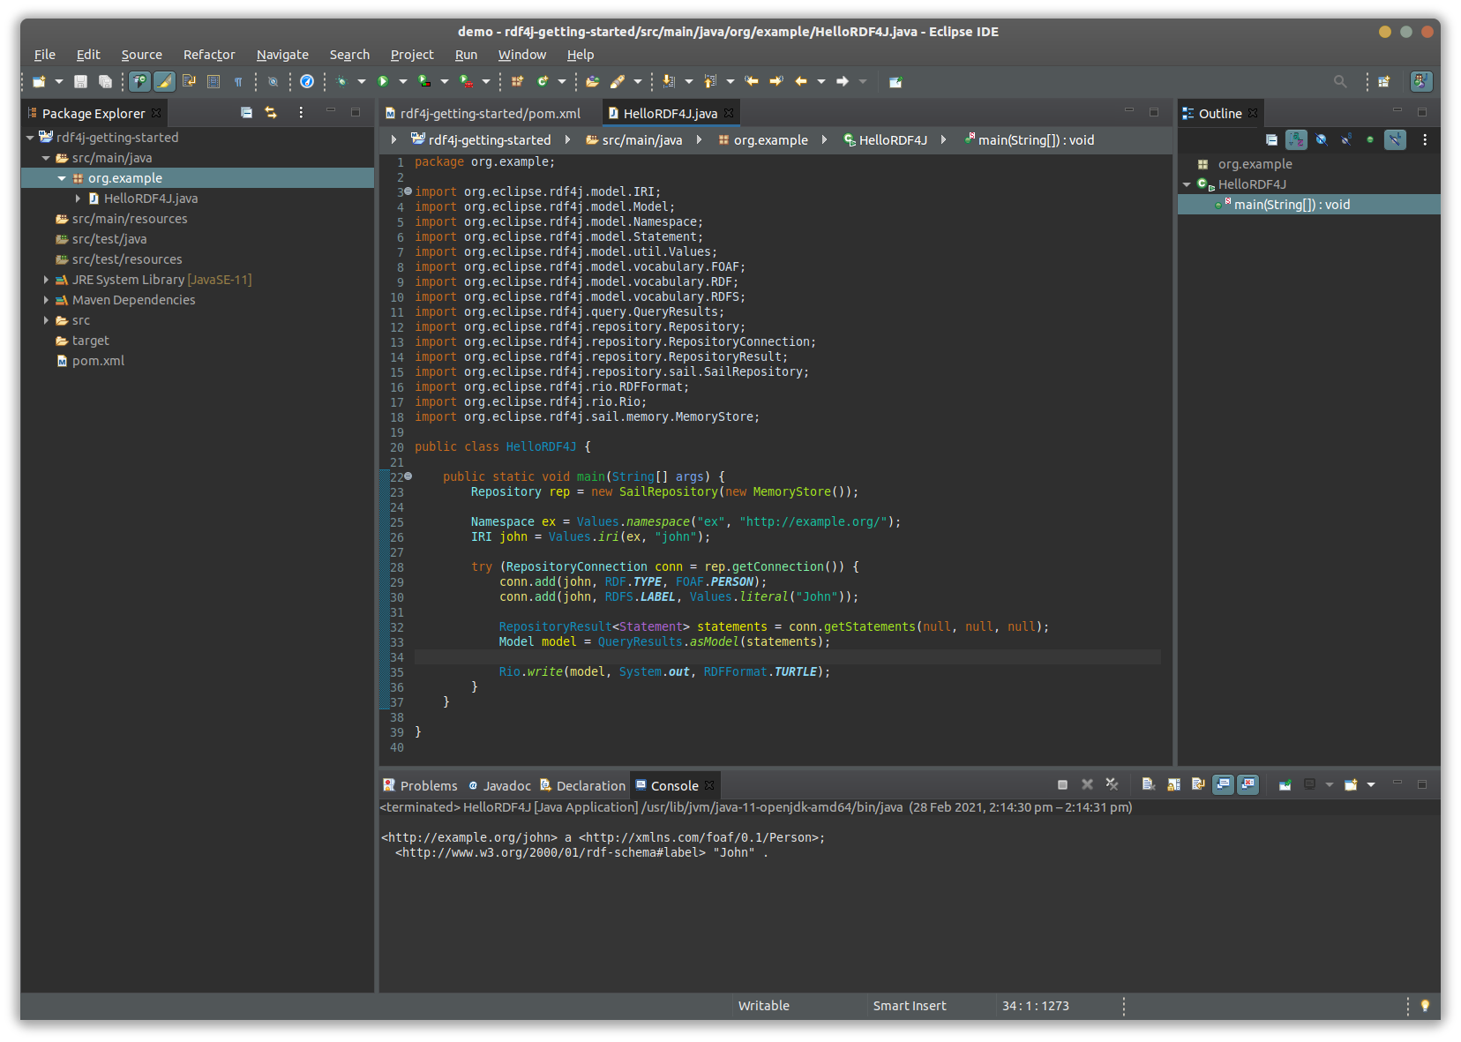Viewport: 1461px width, 1042px height.
Task: Click the Save toolbar icon
Action: pos(80,81)
